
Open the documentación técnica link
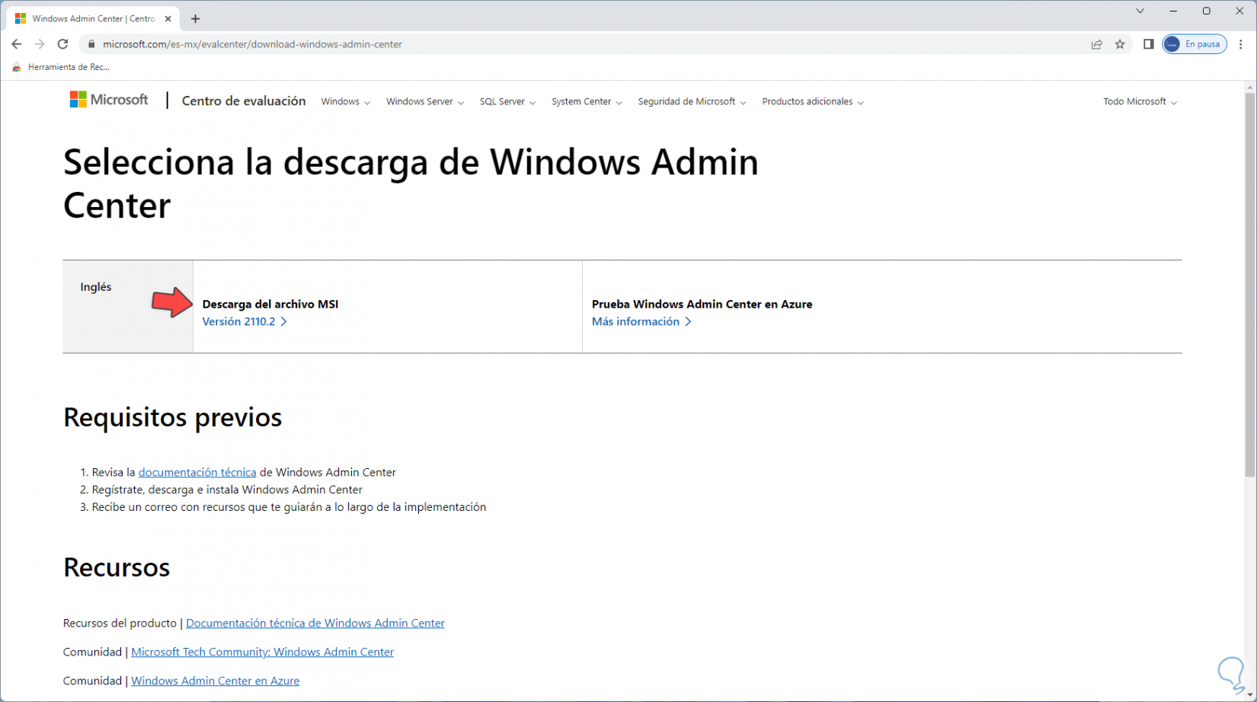click(197, 472)
